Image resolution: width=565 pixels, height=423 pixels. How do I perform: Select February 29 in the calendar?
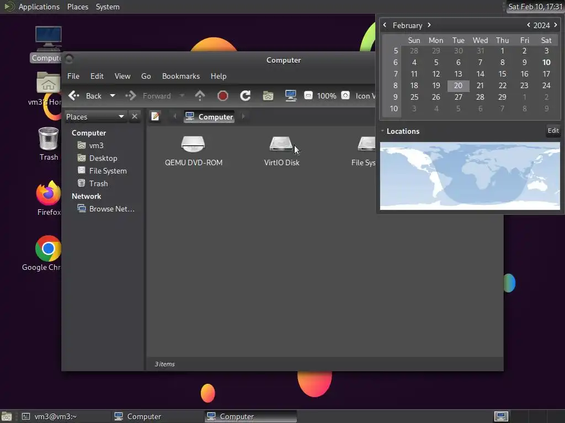point(502,97)
